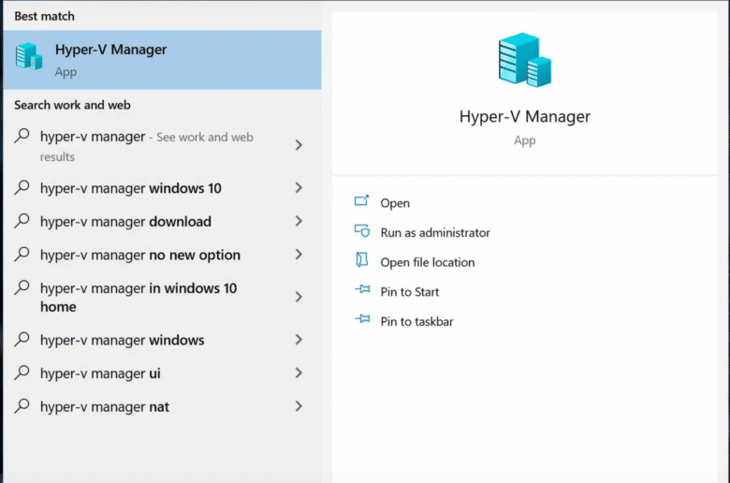Click the Open file location folder icon
The width and height of the screenshot is (730, 483).
[x=362, y=260]
